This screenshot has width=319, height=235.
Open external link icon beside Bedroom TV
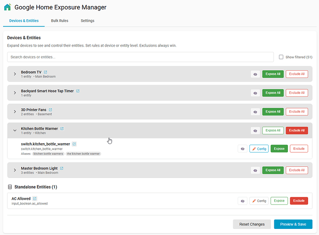click(46, 73)
